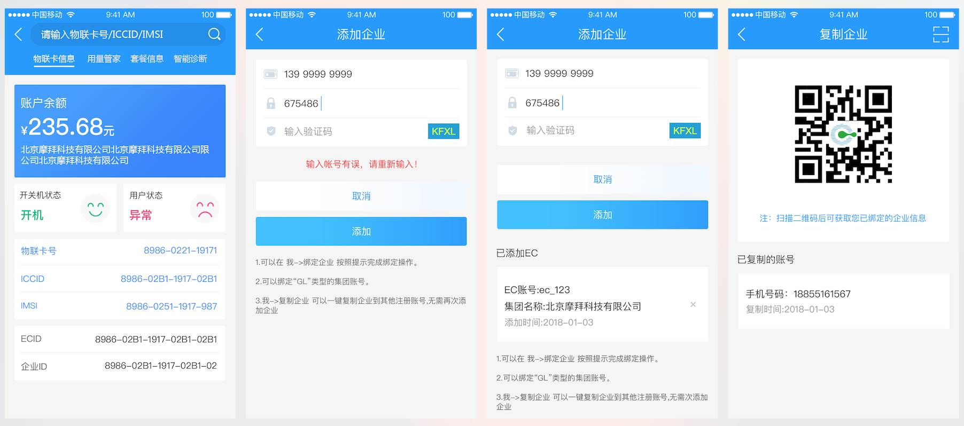Tap lock icon beside 675486, error-state screen
Image resolution: width=964 pixels, height=426 pixels.
tap(271, 104)
